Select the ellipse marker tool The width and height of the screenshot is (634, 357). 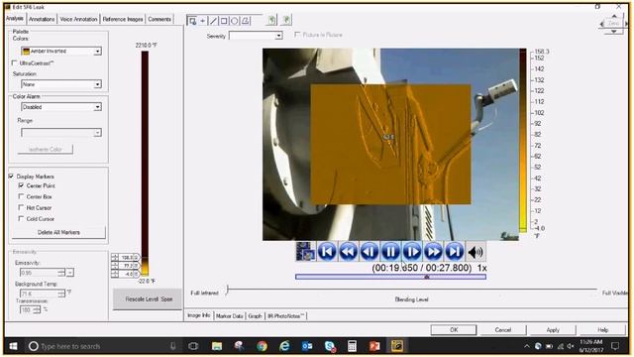(x=234, y=21)
